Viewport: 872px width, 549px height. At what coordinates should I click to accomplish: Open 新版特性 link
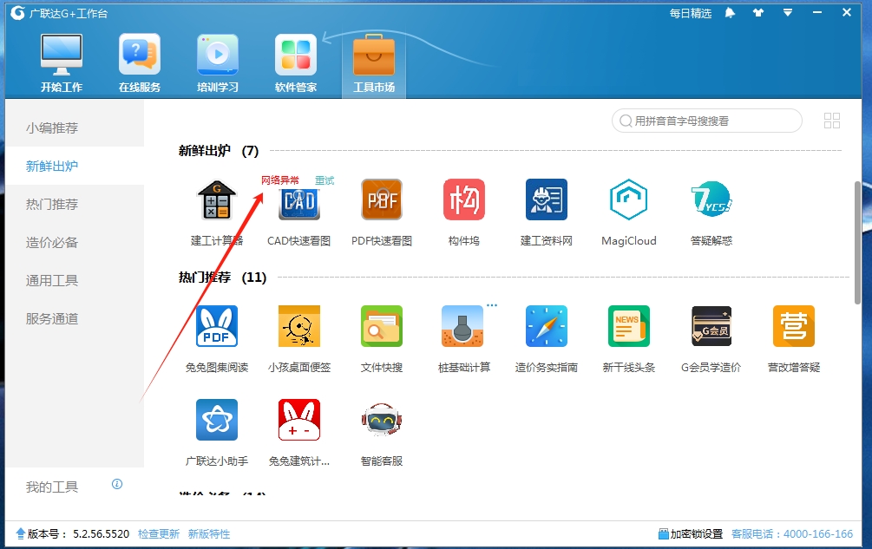[208, 534]
